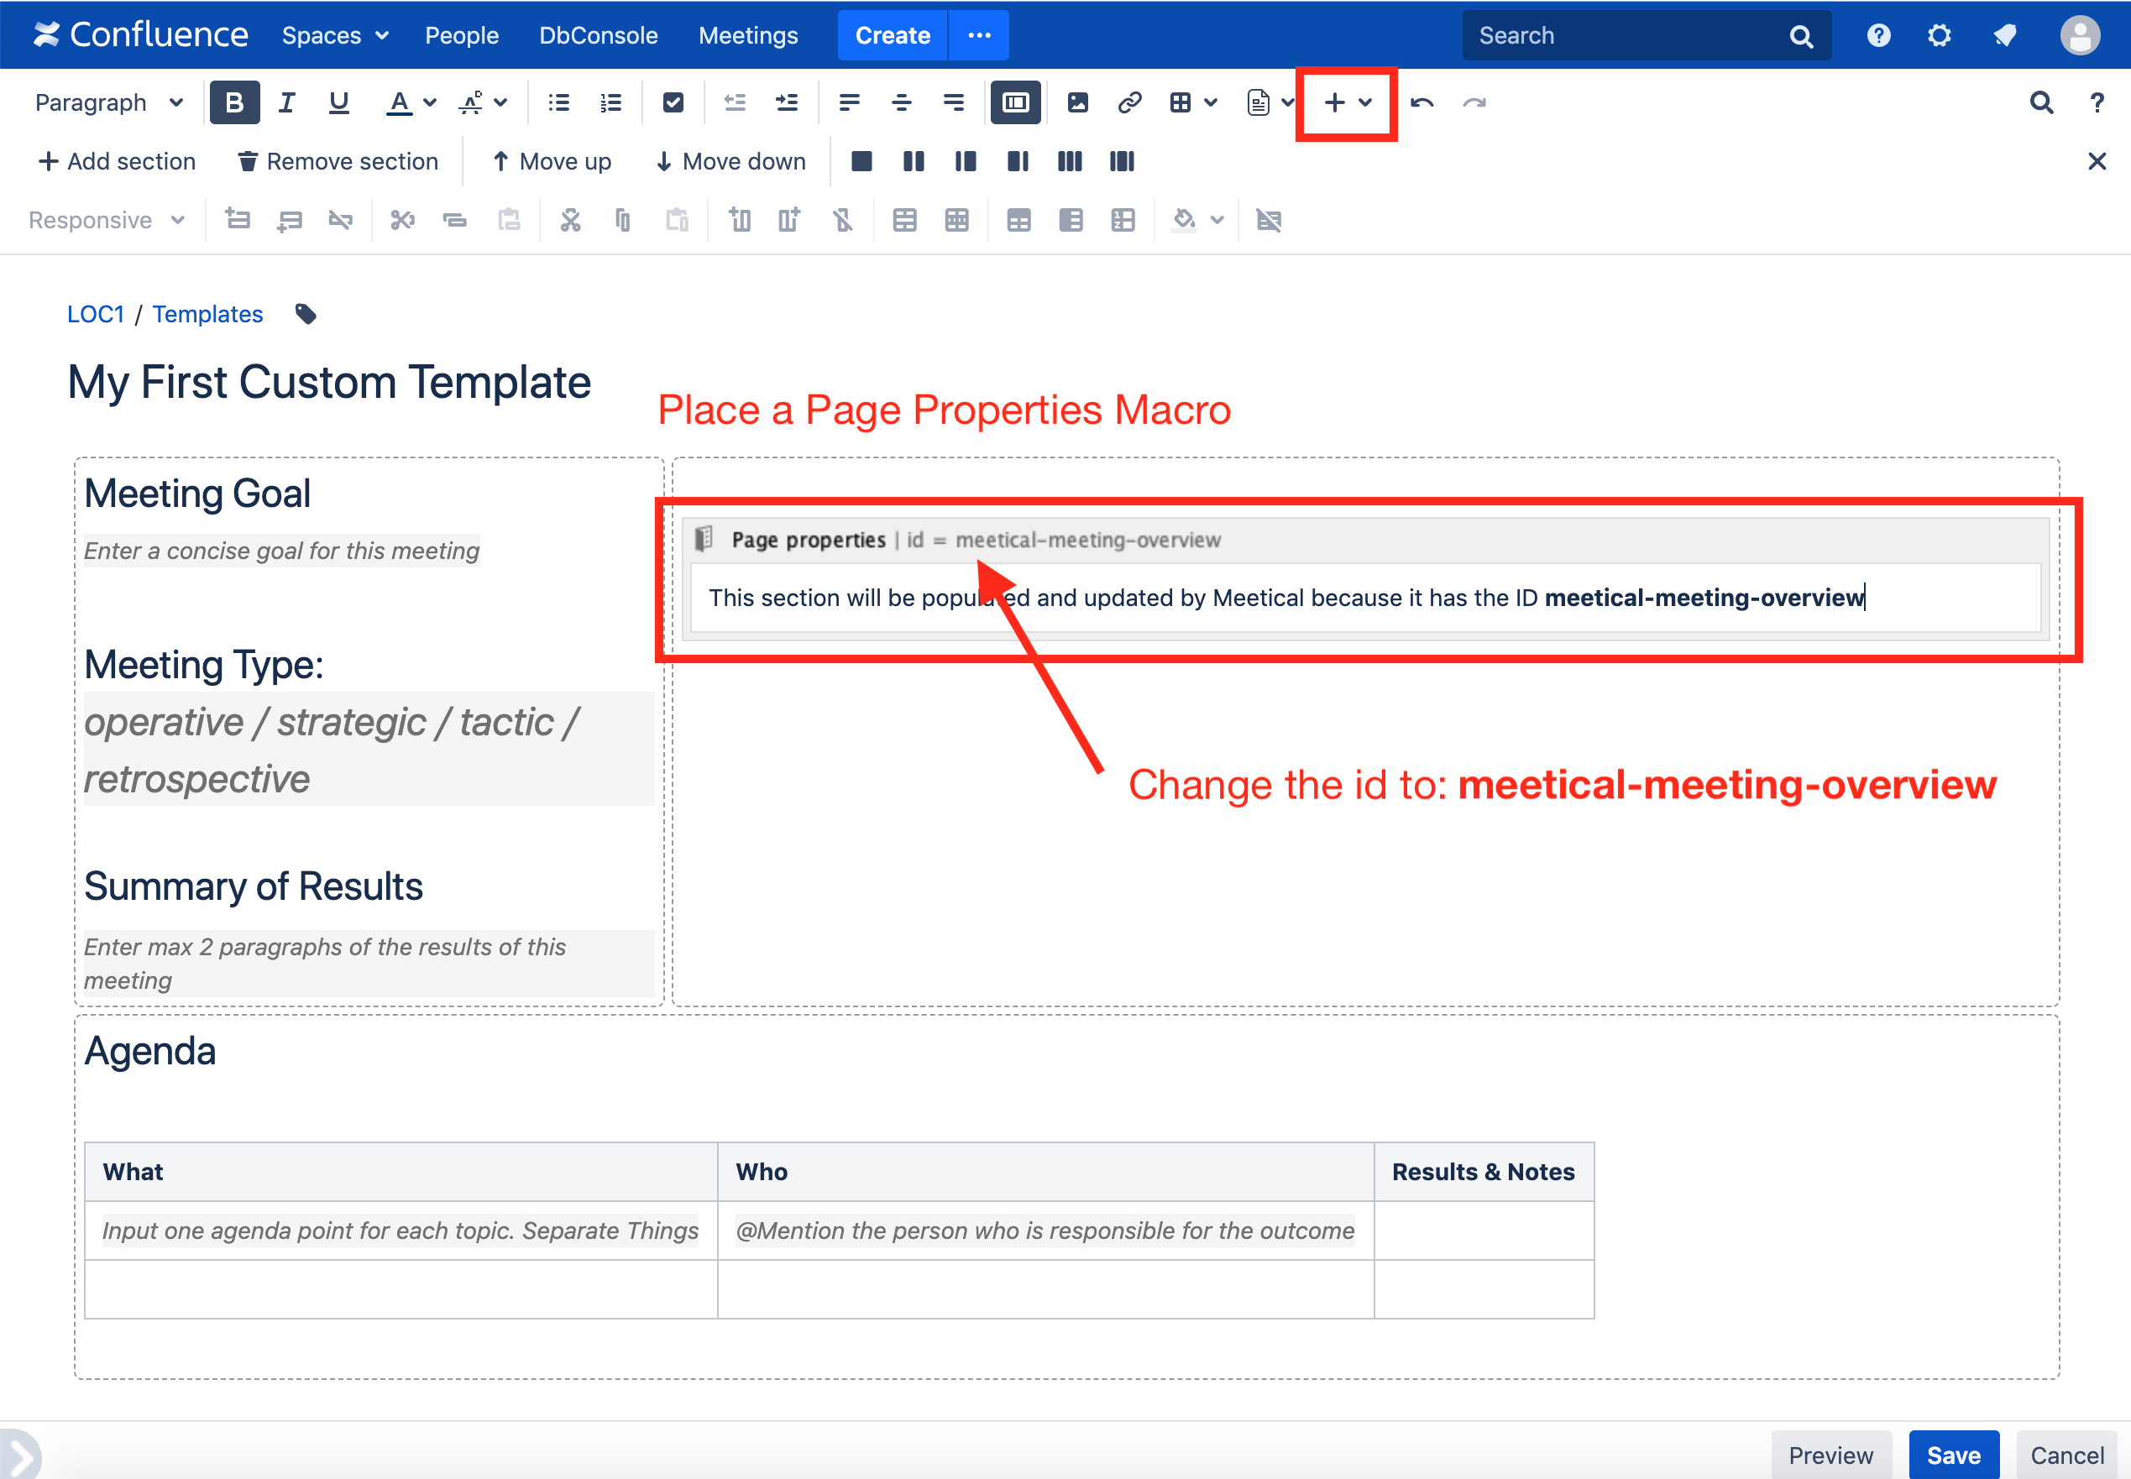2131x1479 pixels.
Task: Select two-column layout with right sidebar
Action: pos(1018,161)
